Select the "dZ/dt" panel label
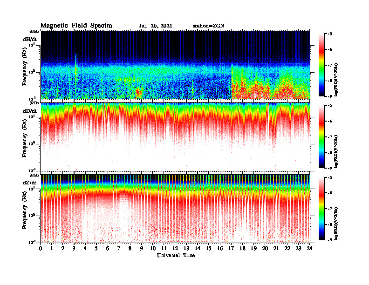The image size is (369, 285). pyautogui.click(x=30, y=183)
